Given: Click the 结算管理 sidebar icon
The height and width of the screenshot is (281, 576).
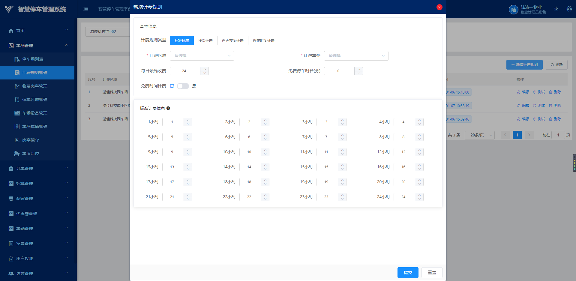Looking at the screenshot, I should (11, 184).
